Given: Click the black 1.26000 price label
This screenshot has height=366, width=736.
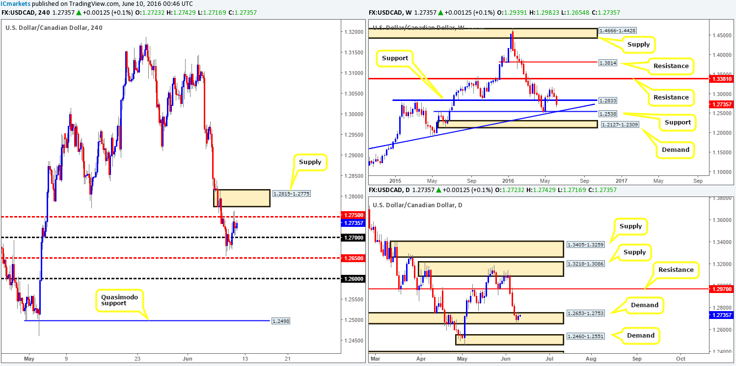Looking at the screenshot, I should tap(352, 278).
